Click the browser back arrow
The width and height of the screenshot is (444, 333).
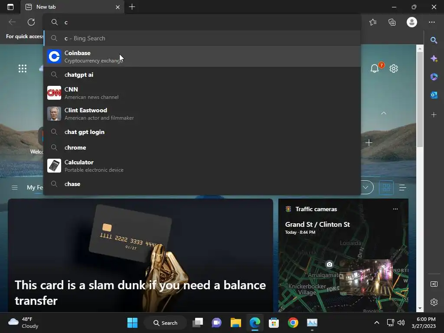pyautogui.click(x=12, y=22)
